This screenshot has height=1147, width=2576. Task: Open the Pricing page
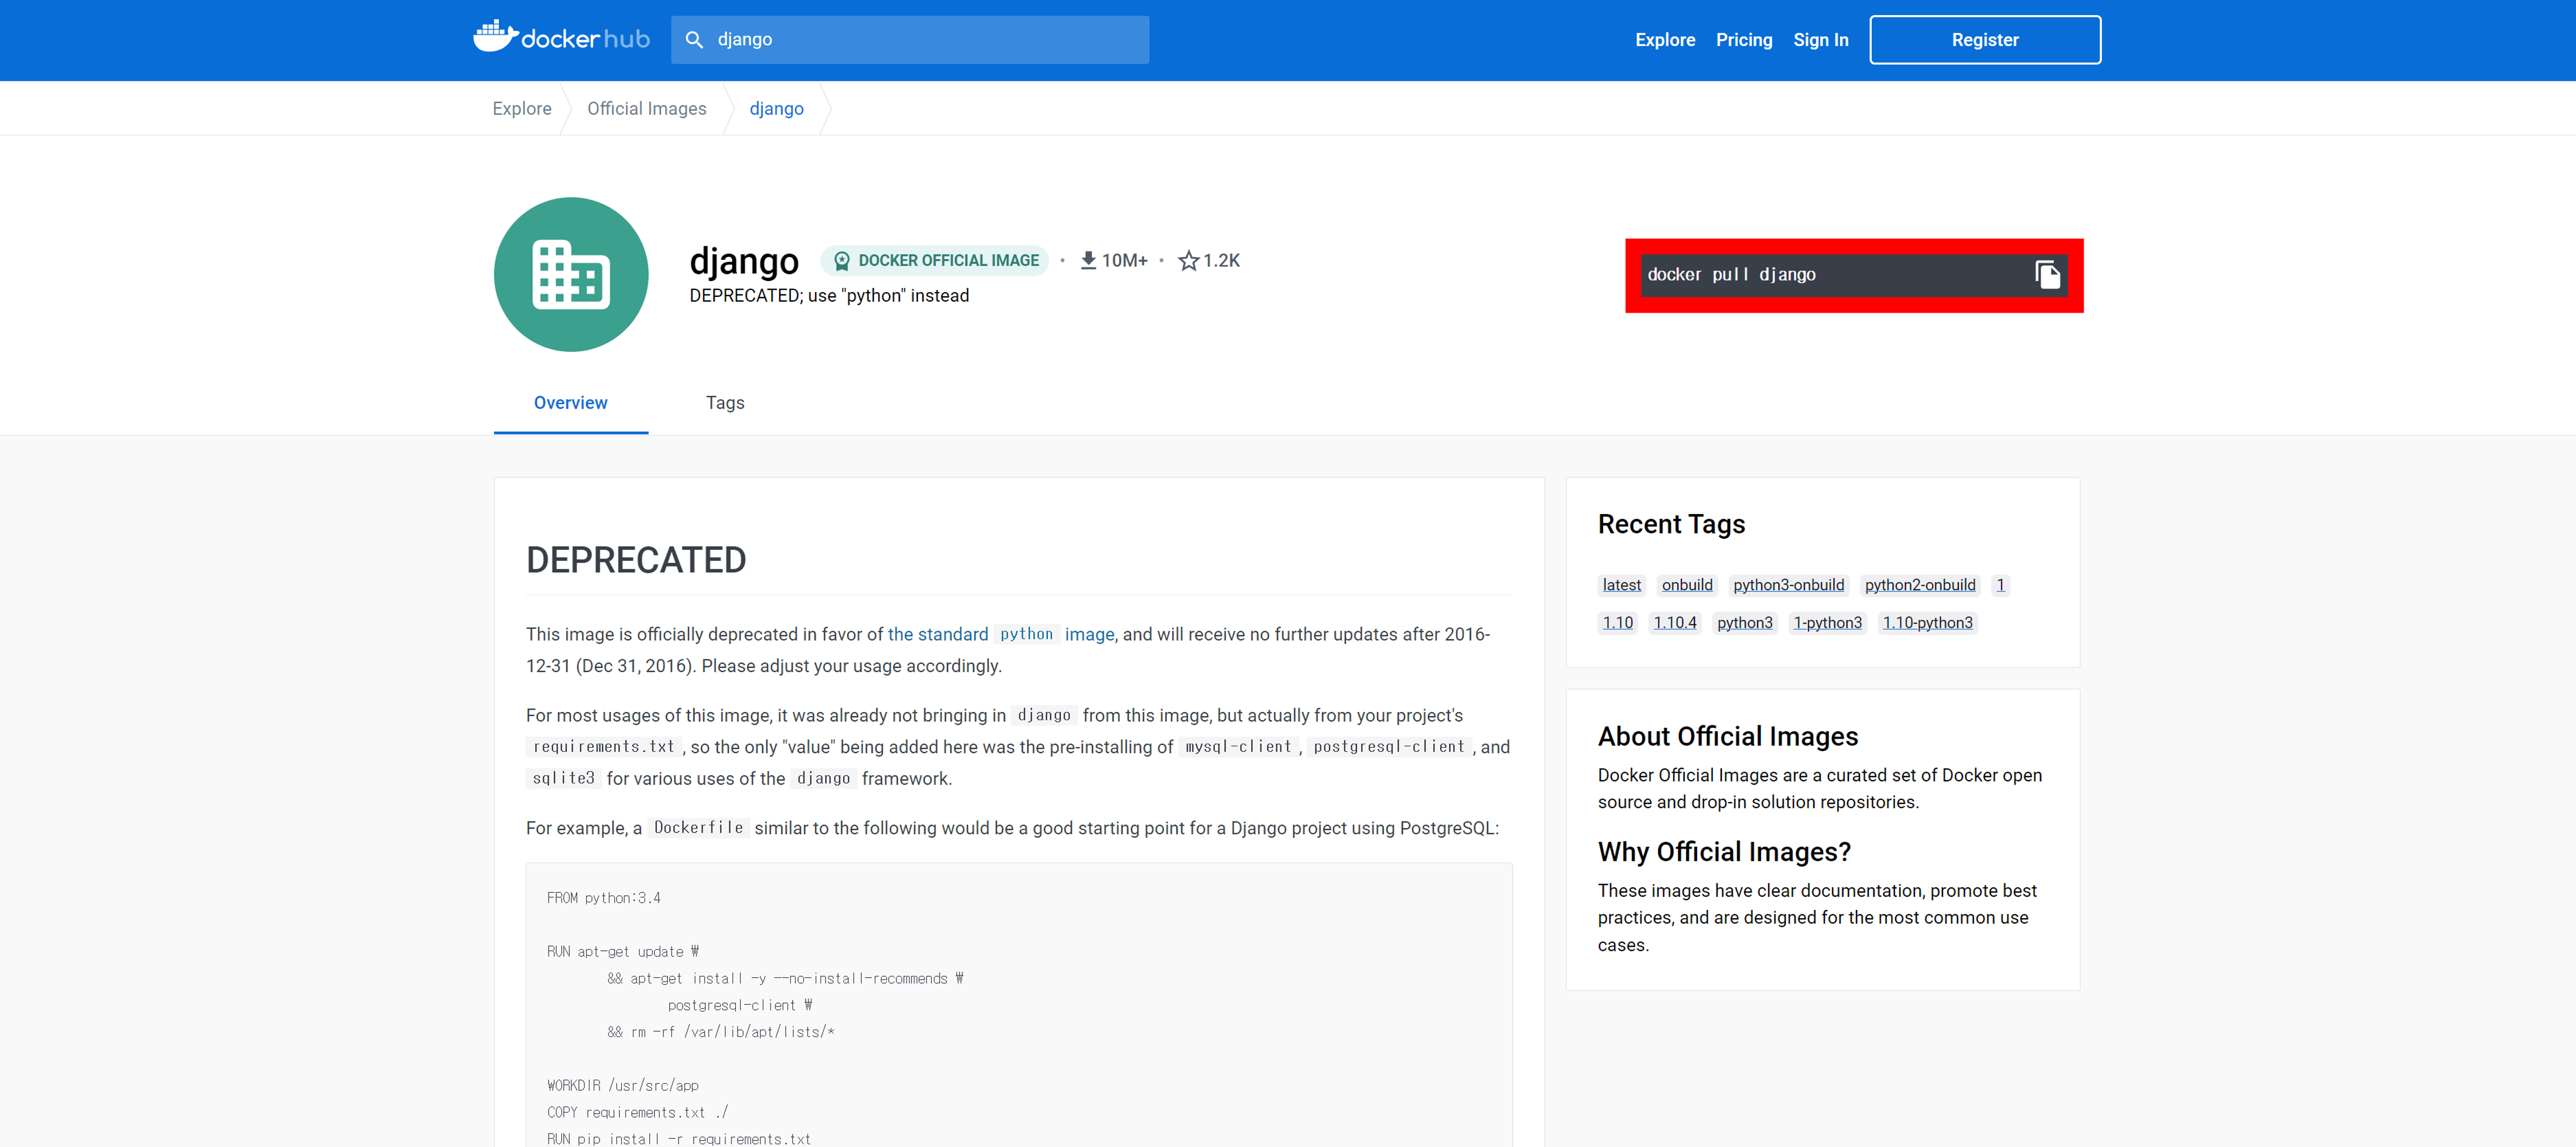point(1744,40)
